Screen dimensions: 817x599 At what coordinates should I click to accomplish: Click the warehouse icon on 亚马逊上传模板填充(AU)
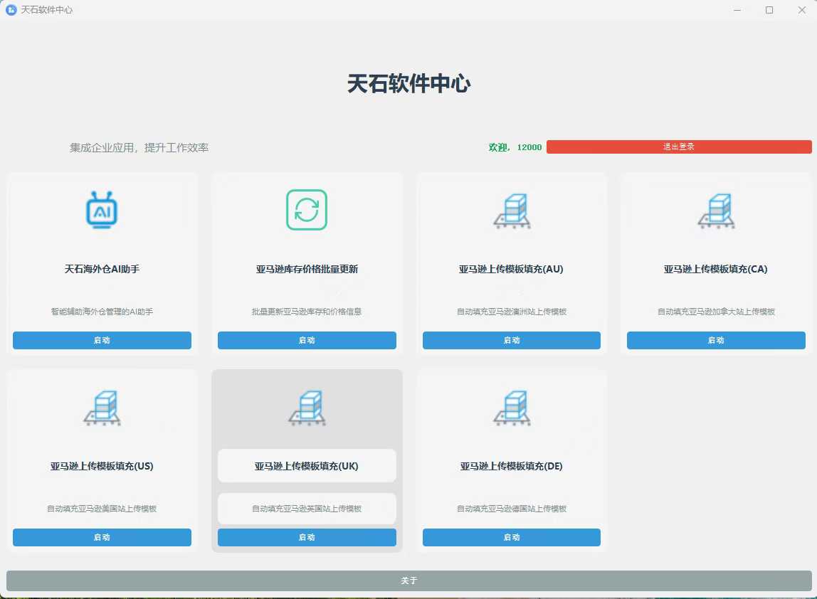[x=511, y=210]
